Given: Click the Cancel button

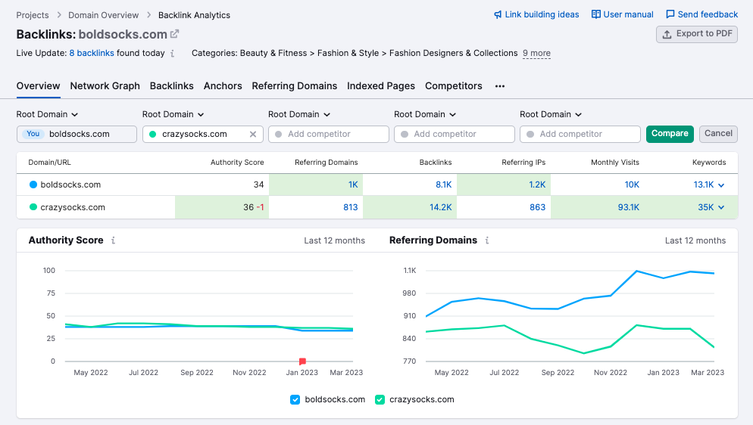Looking at the screenshot, I should (718, 134).
